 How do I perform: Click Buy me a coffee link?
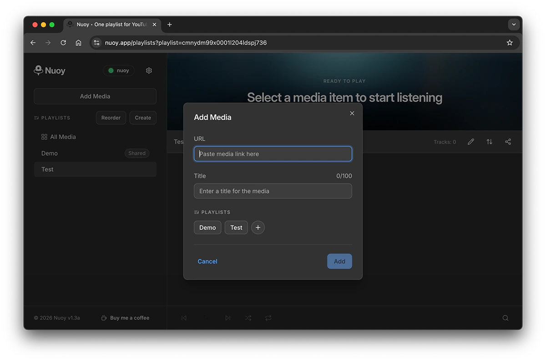click(x=126, y=318)
